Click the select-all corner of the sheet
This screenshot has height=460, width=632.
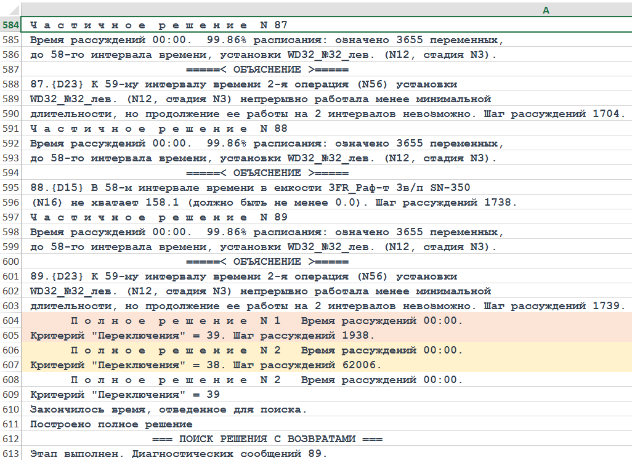10,10
